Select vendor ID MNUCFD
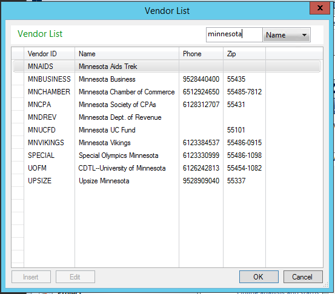335x294 pixels. 42,130
